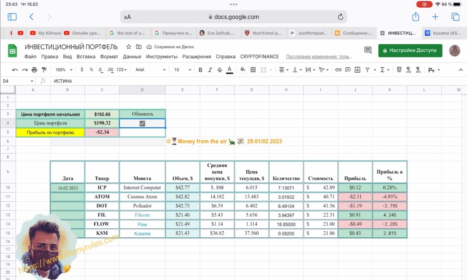
Task: Open the Arial font dropdown
Action: point(151,70)
